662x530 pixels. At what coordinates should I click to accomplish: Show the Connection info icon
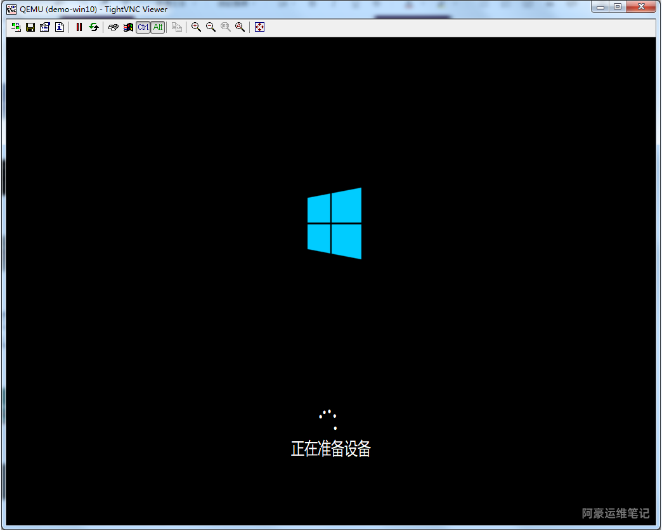click(x=60, y=27)
